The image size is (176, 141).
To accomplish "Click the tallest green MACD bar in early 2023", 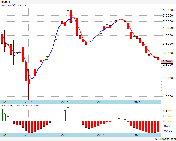I will [x=68, y=114].
